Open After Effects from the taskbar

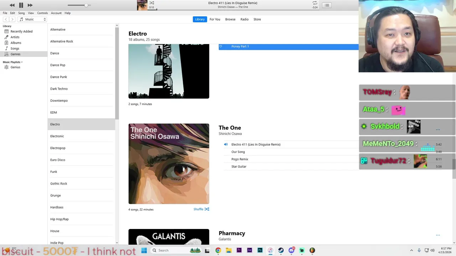coord(249,250)
